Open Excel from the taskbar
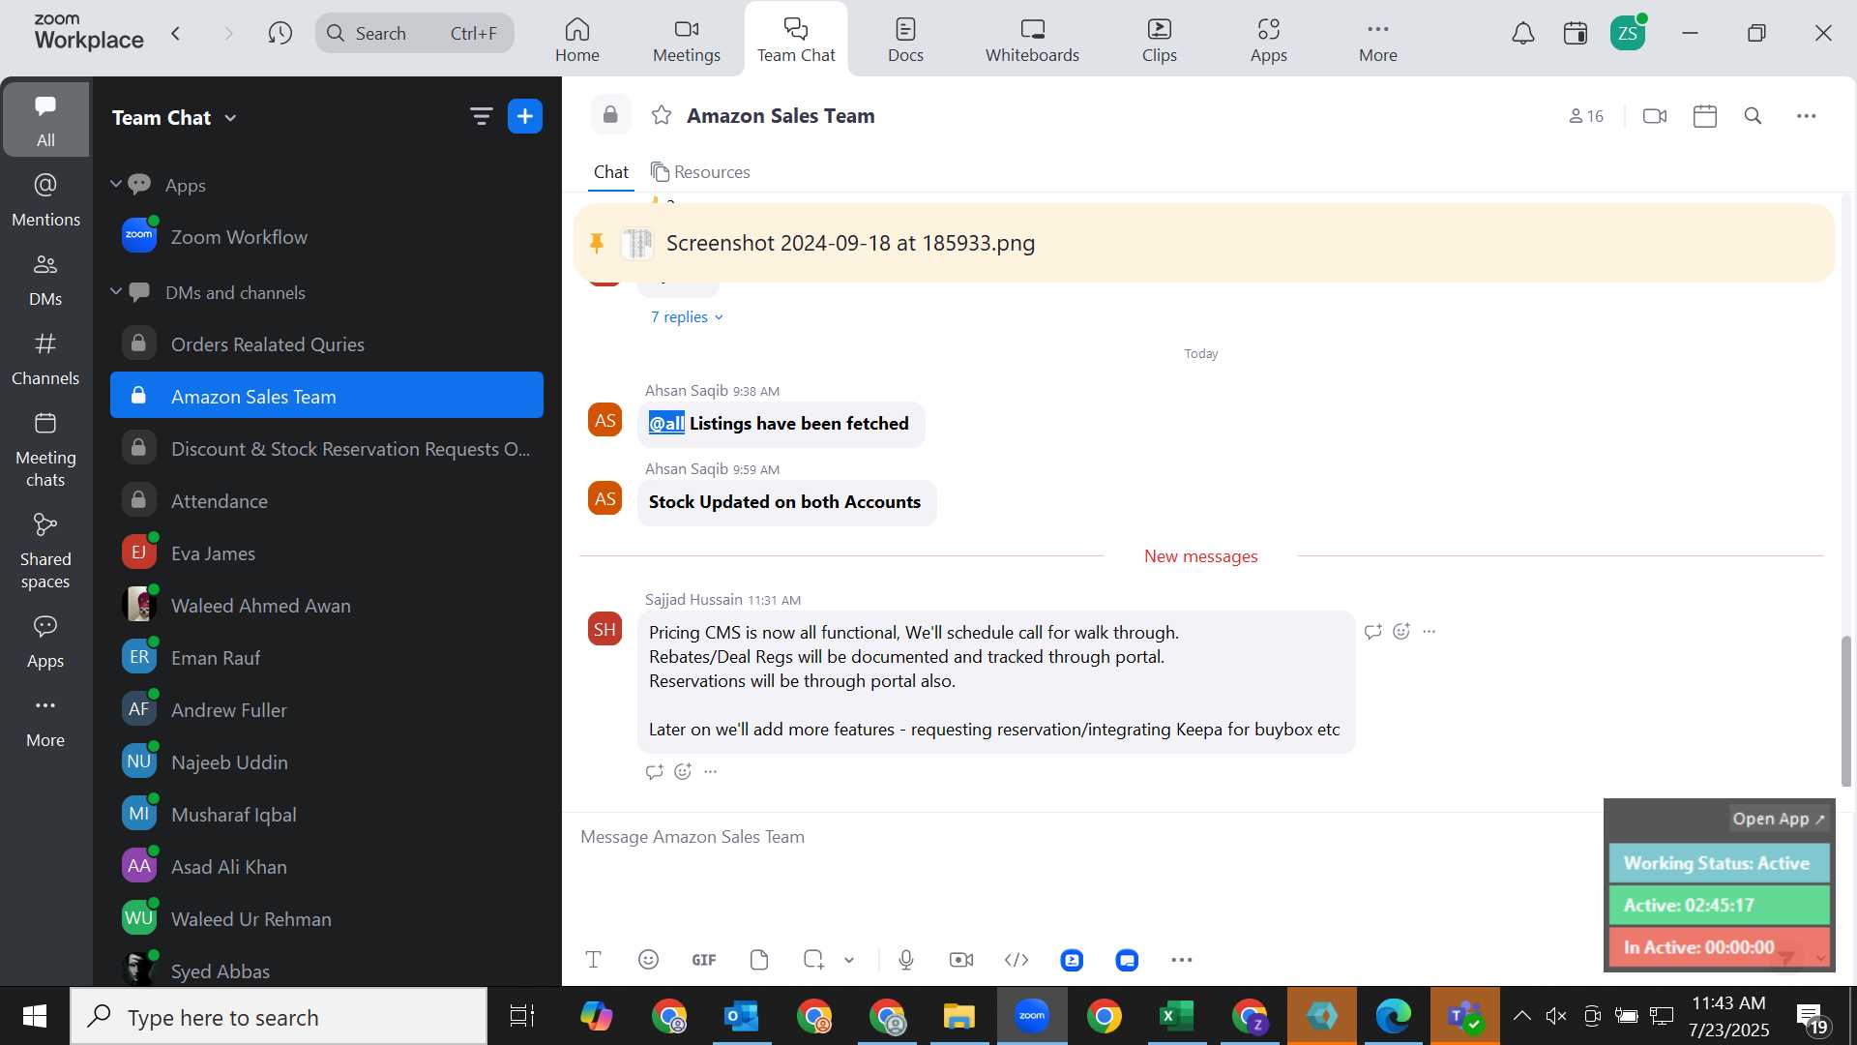 coord(1177,1017)
